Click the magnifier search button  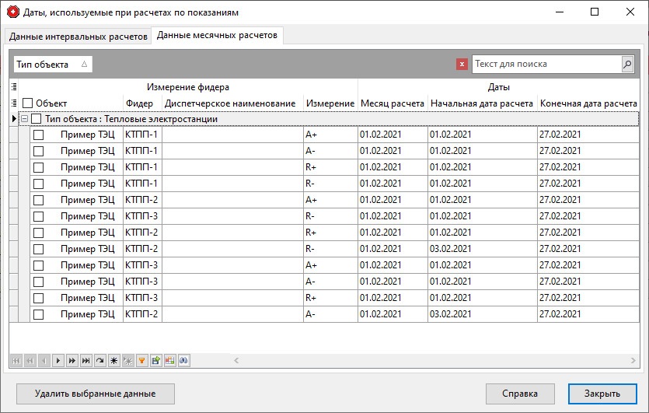tap(627, 65)
